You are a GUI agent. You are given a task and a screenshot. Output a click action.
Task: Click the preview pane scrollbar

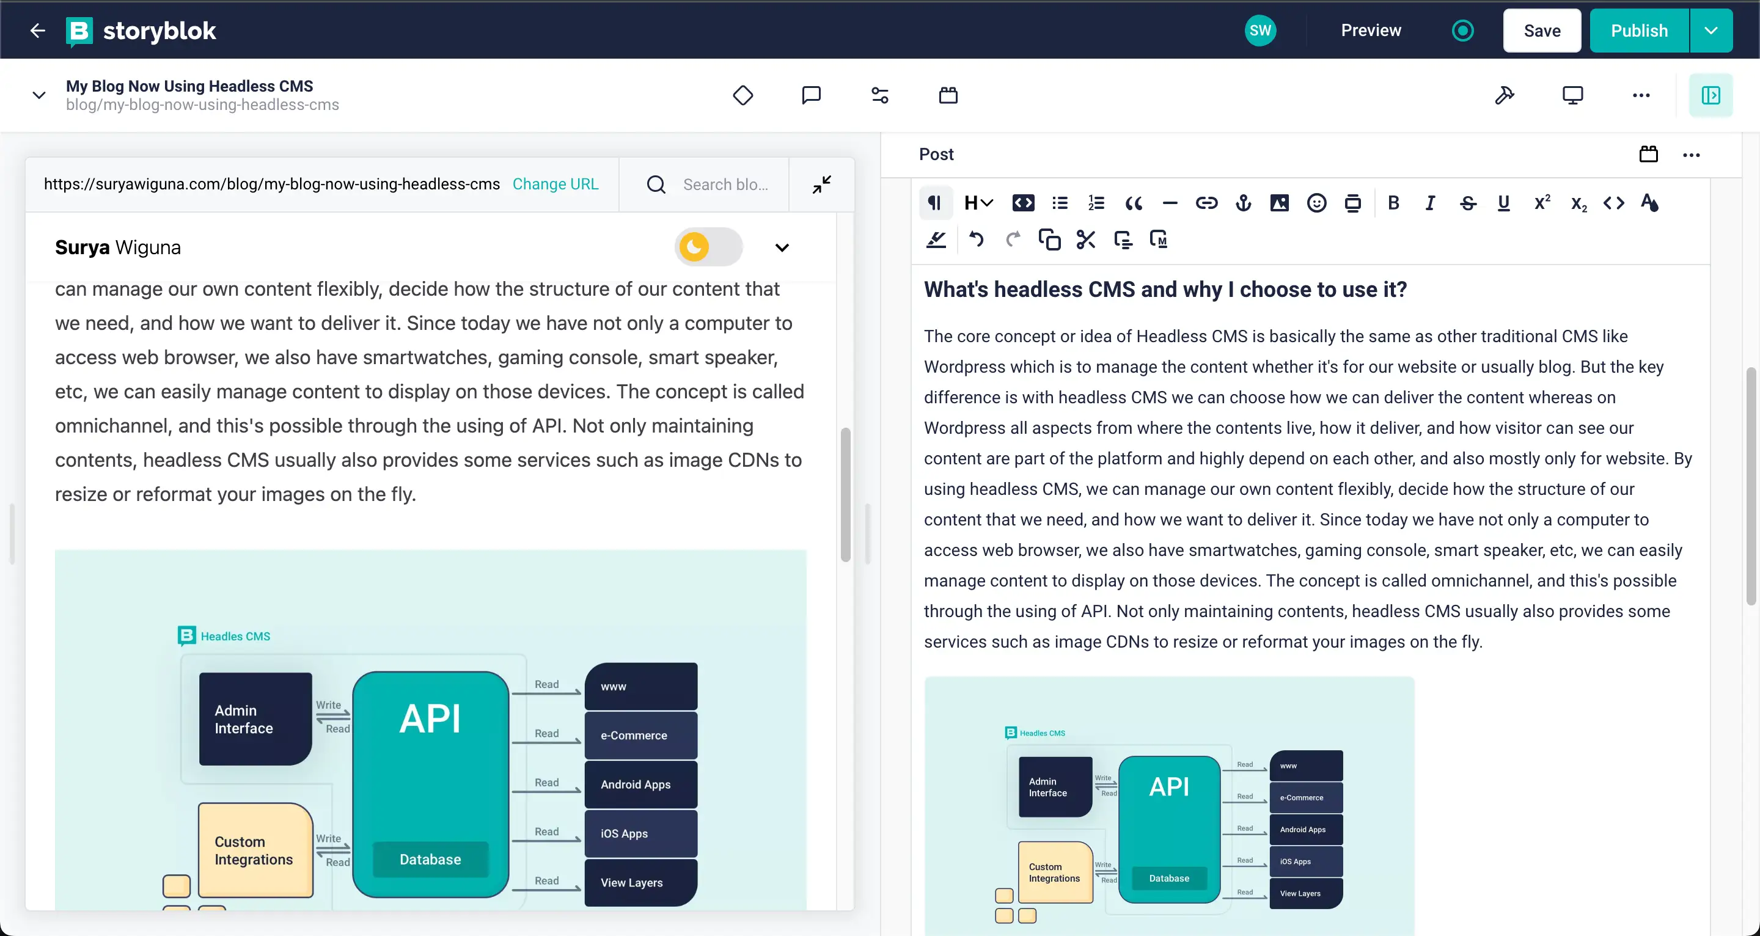point(846,495)
